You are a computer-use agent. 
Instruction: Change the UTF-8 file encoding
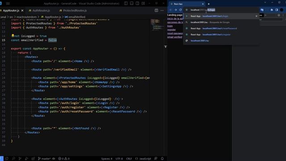[x=119, y=159]
